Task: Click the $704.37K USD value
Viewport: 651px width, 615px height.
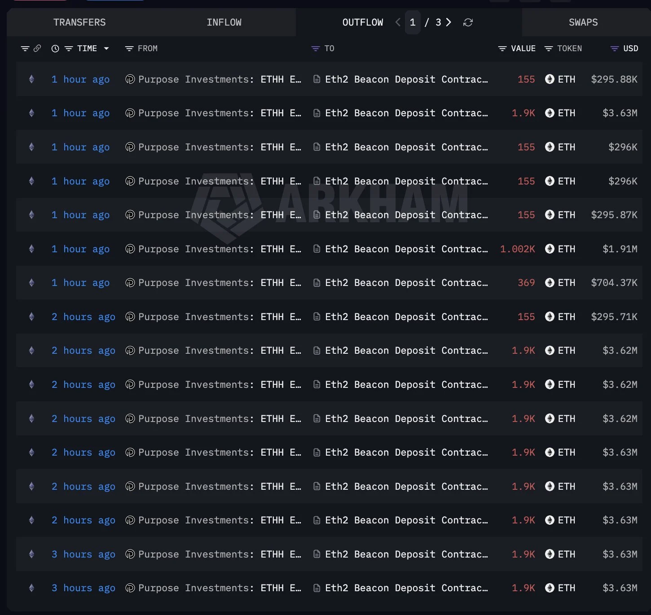Action: click(x=614, y=283)
